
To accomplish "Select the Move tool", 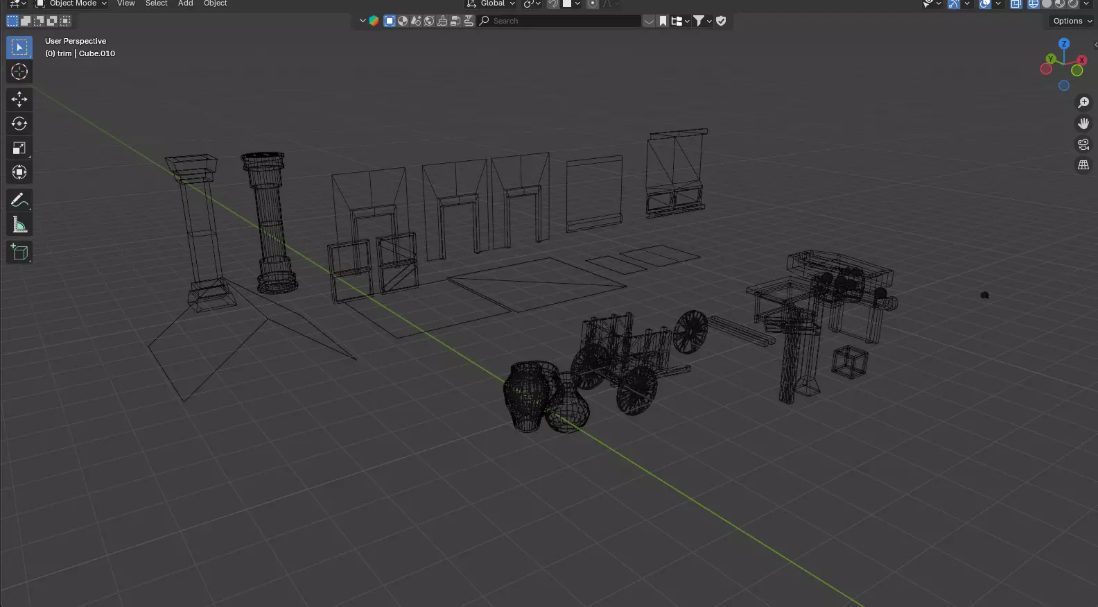I will tap(19, 99).
